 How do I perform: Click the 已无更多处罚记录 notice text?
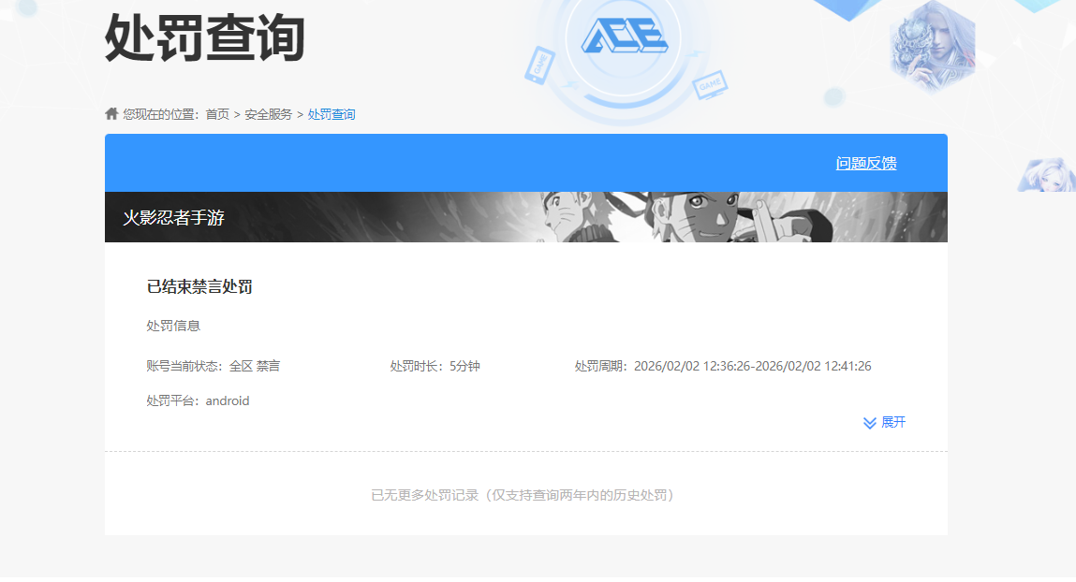click(x=526, y=495)
